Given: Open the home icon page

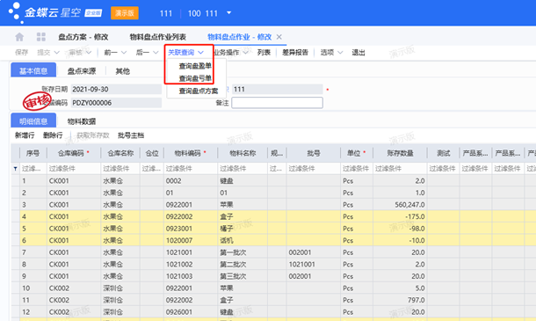Looking at the screenshot, I should 19,37.
